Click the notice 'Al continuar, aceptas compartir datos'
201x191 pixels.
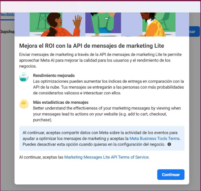click(102, 139)
